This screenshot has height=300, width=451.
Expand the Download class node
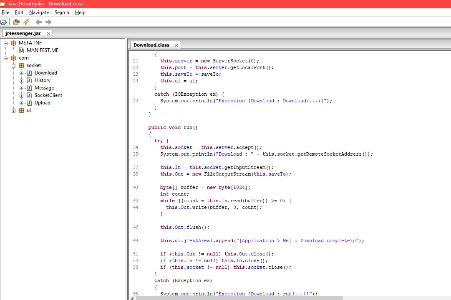click(x=20, y=73)
